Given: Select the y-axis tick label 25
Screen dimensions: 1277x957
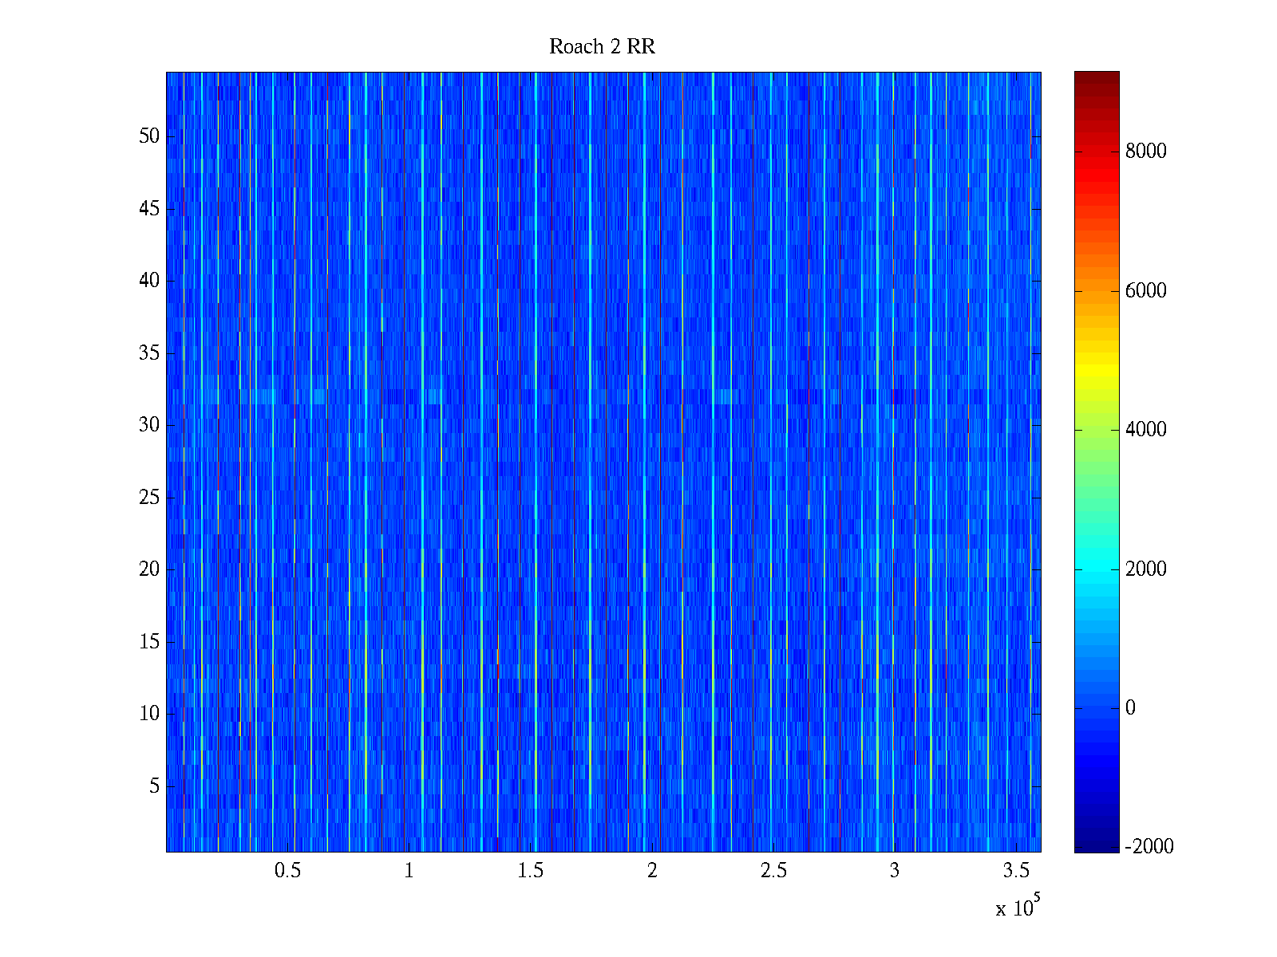Looking at the screenshot, I should click(x=149, y=498).
